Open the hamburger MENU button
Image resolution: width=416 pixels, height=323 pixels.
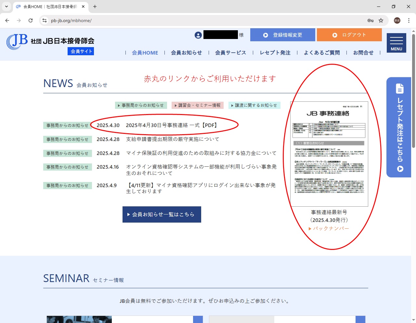[x=396, y=43]
